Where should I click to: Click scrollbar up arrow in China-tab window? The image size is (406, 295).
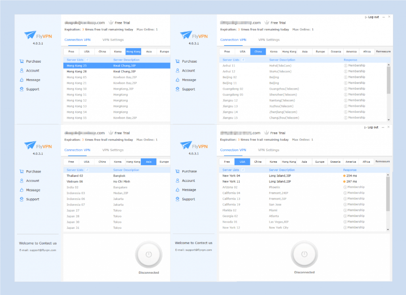point(389,65)
